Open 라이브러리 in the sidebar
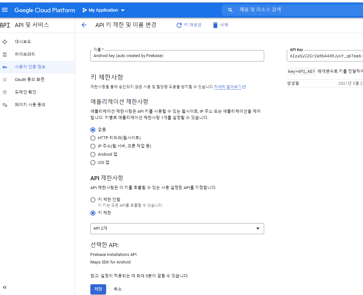This screenshot has width=363, height=295. [x=25, y=54]
